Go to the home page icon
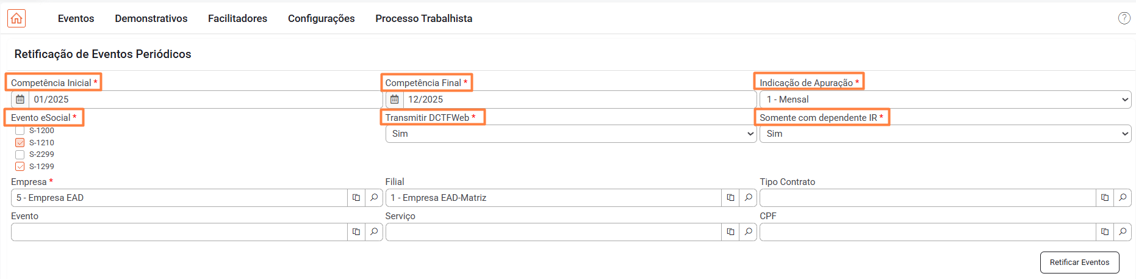The width and height of the screenshot is (1136, 279). pyautogui.click(x=16, y=18)
